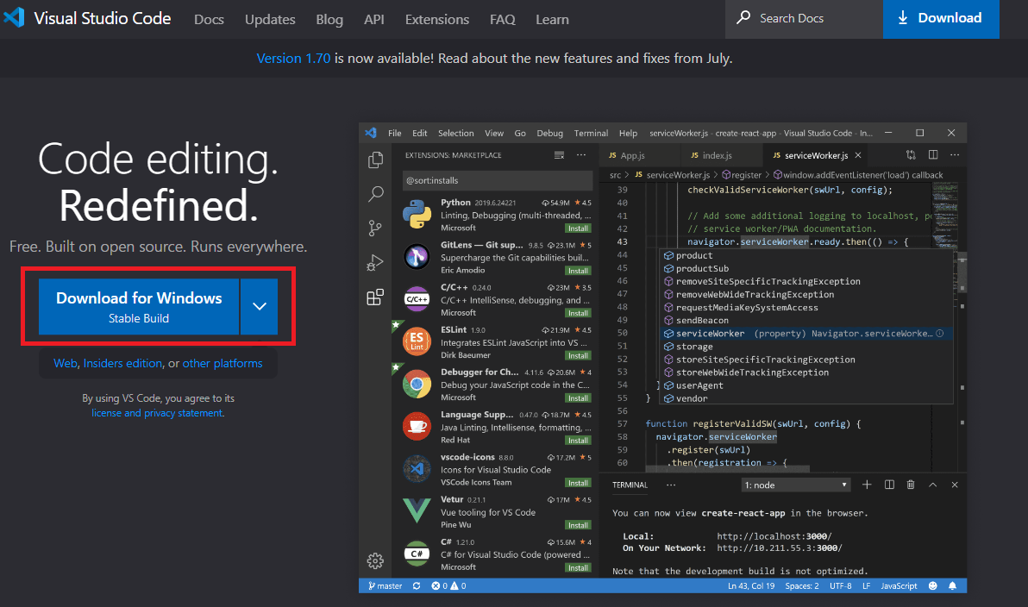Install the Vetur extension
The image size is (1028, 607).
pos(578,525)
